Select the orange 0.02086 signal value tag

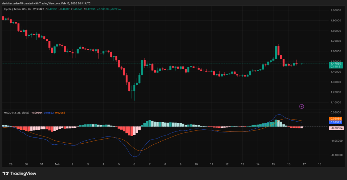tap(335, 119)
